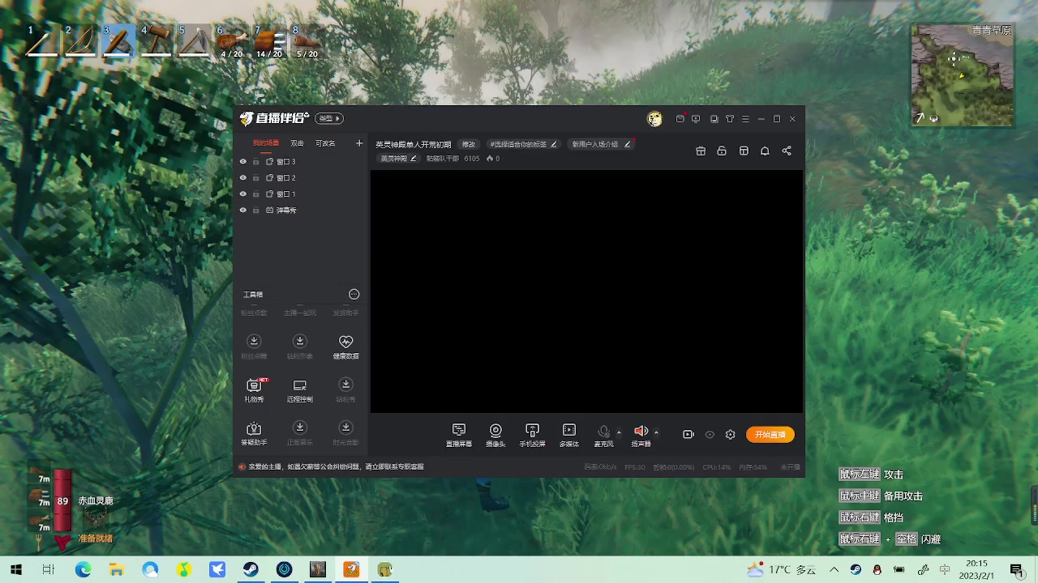Expand speaker options arrow

[x=656, y=432]
